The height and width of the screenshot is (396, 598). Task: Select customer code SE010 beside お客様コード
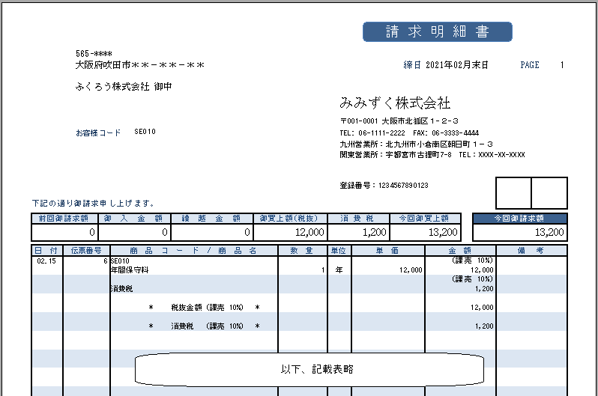pyautogui.click(x=145, y=132)
